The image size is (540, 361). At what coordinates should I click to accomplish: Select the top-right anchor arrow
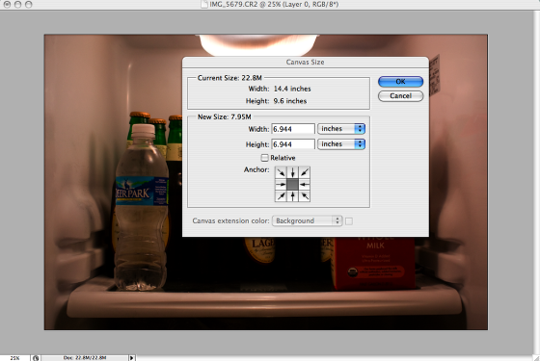coord(305,172)
